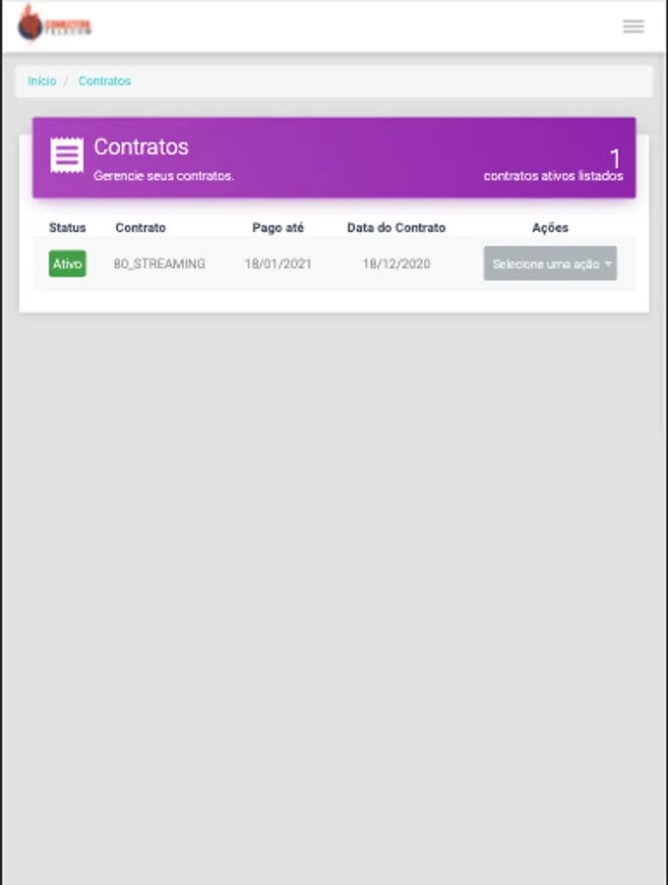Click the Status column header
668x885 pixels.
(x=67, y=227)
